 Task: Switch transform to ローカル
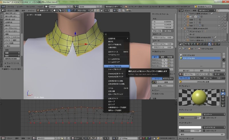(168, 31)
